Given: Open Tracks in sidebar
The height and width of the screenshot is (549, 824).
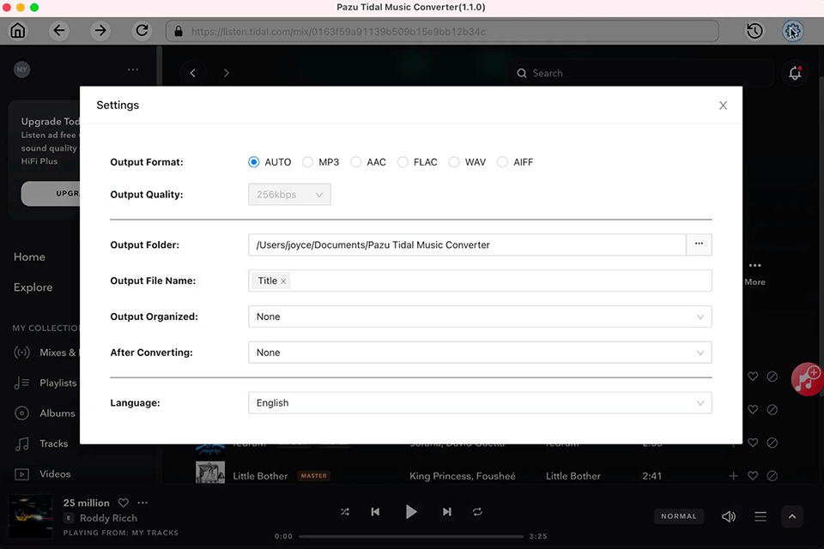Looking at the screenshot, I should pos(41,444).
